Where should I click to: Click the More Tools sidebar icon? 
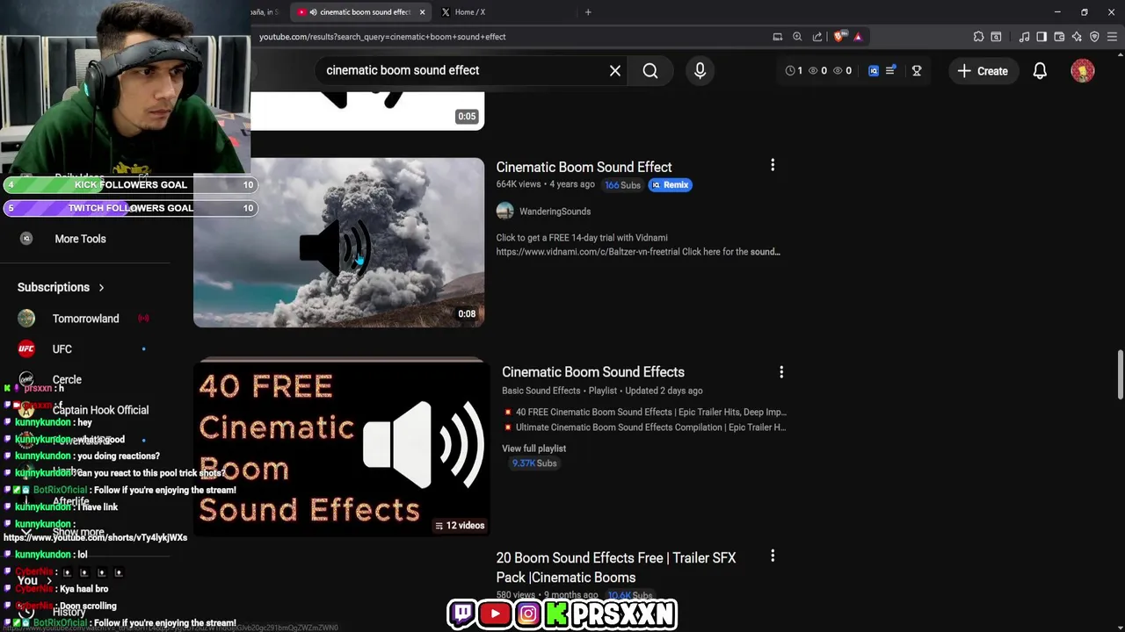[26, 239]
